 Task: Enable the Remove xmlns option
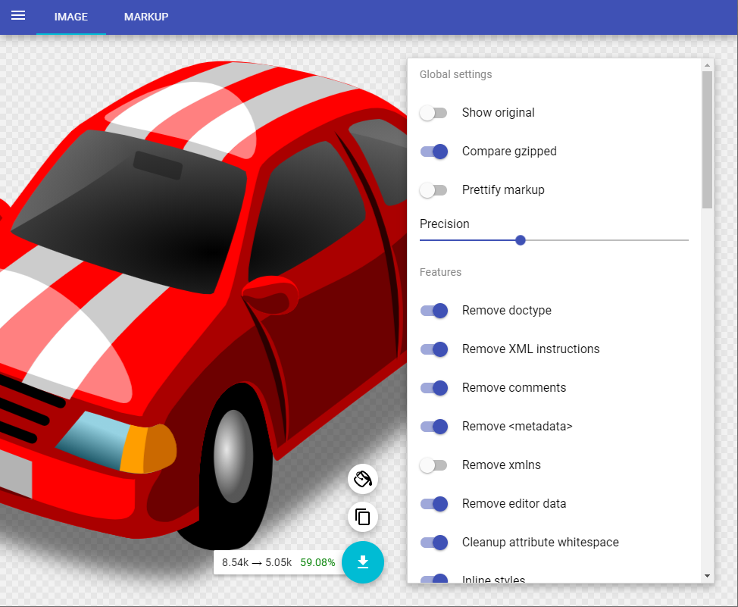coord(433,465)
